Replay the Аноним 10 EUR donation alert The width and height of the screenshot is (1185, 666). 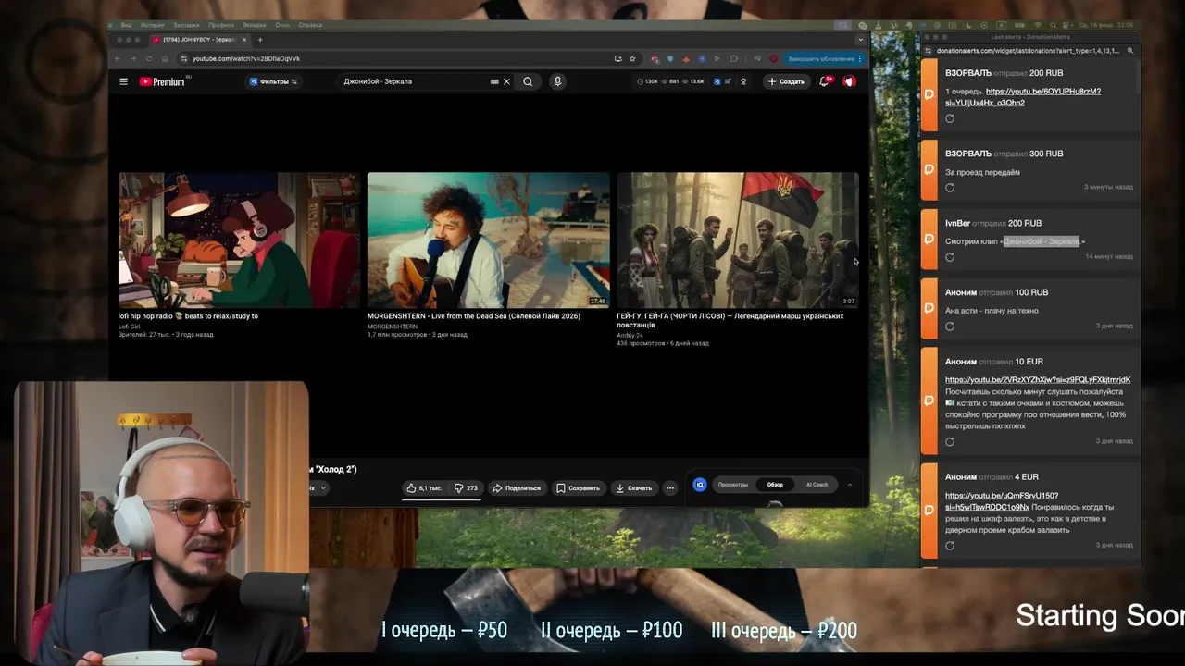[x=950, y=442]
